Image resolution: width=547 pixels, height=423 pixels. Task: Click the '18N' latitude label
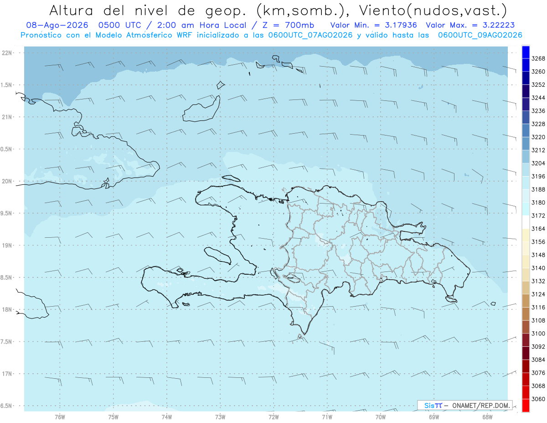7,310
